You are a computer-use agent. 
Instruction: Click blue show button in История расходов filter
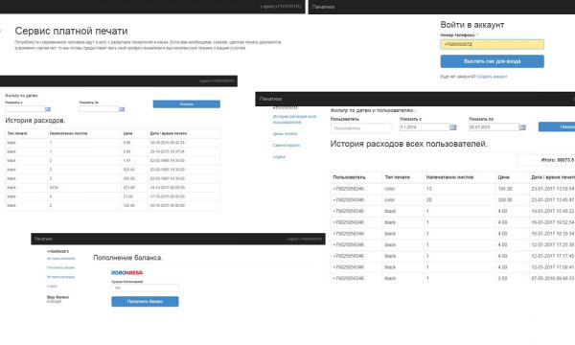(x=187, y=104)
